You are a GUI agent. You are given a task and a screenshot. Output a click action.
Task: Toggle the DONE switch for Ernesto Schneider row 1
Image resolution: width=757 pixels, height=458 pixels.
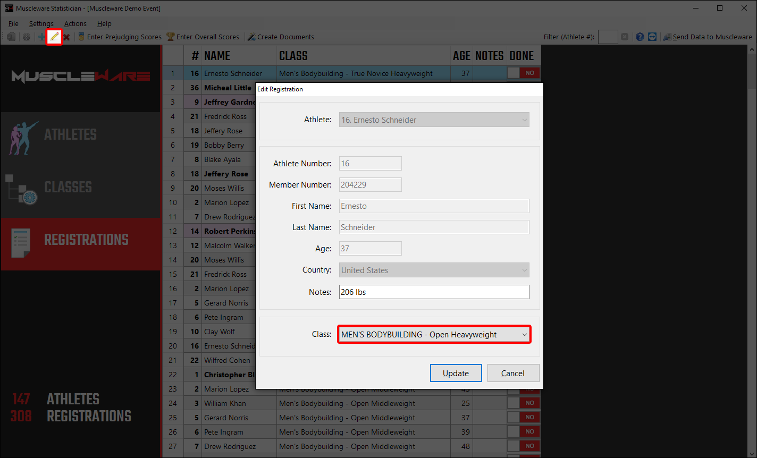tap(523, 73)
